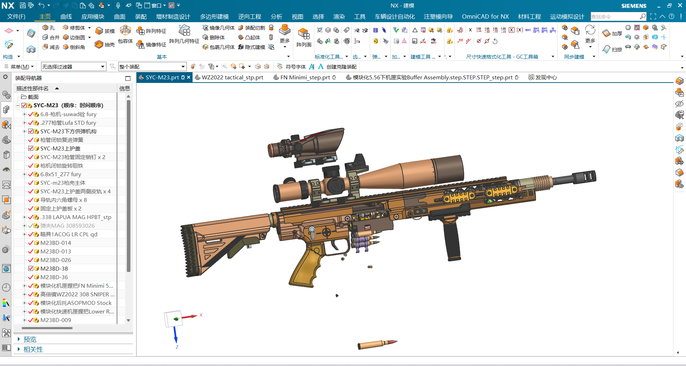Activate the 装配切割 assembly cut tool
The height and width of the screenshot is (366, 686).
point(252,28)
